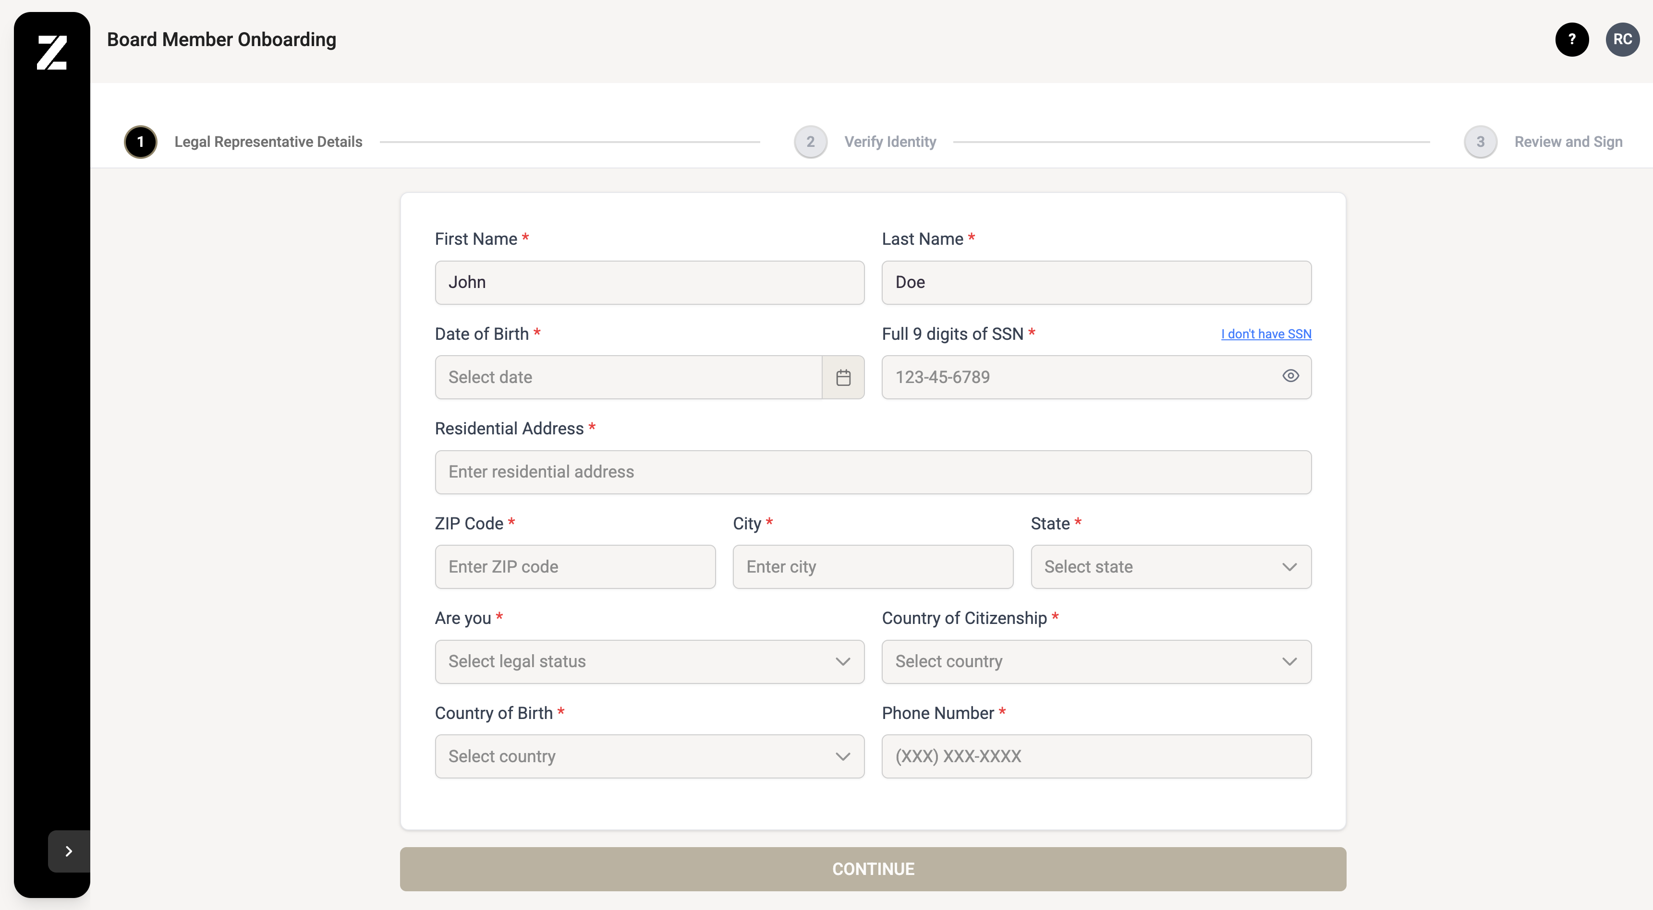Go to the Verify Identity step
The height and width of the screenshot is (910, 1653).
tap(889, 142)
